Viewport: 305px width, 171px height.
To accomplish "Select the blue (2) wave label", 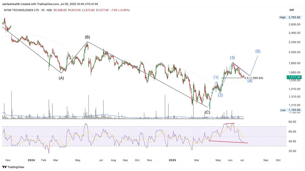I will 220,95.
